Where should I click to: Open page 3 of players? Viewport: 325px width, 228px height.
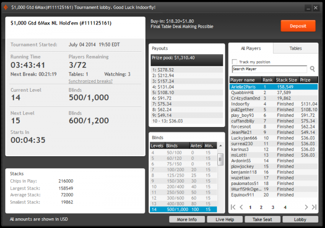point(273,207)
